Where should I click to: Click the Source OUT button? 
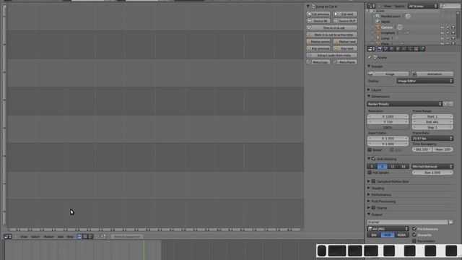click(345, 21)
